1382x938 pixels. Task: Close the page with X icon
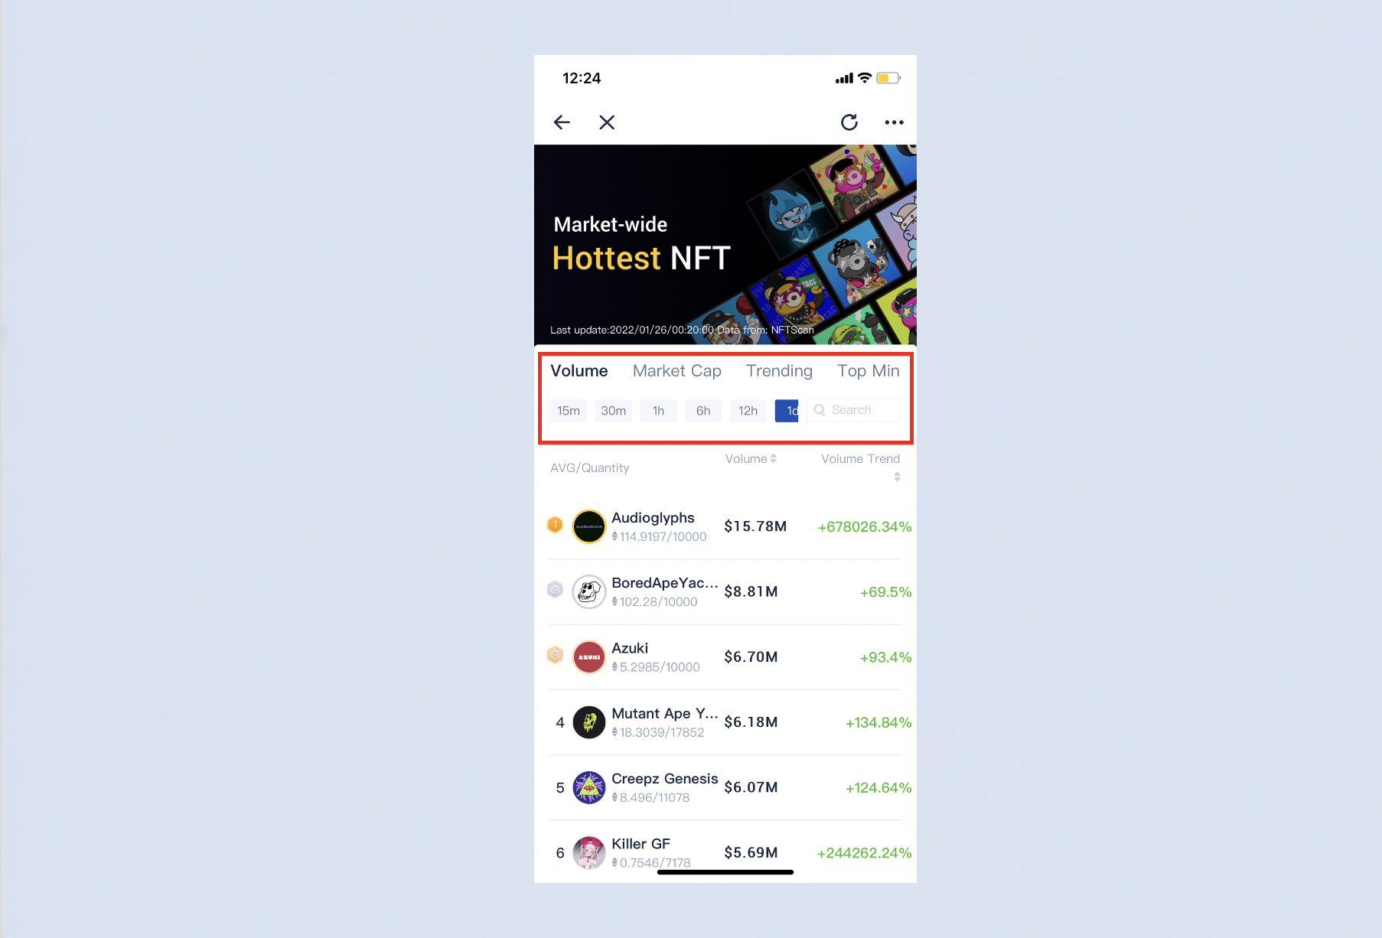pos(607,122)
